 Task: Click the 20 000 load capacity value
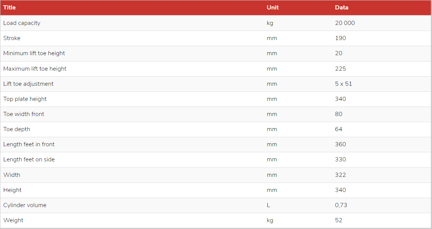pyautogui.click(x=345, y=23)
